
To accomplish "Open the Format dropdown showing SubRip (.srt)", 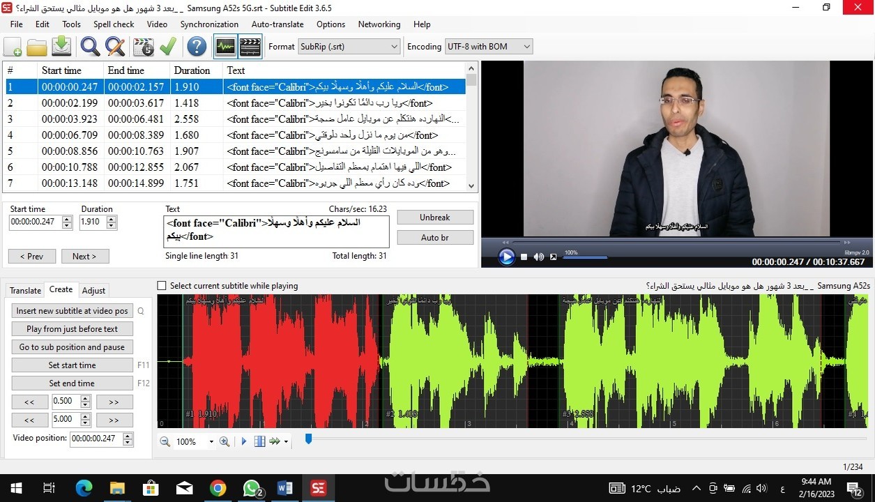I will click(x=348, y=47).
